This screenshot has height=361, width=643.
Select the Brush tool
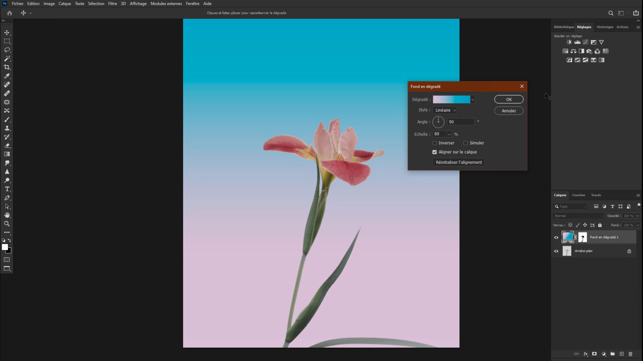click(7, 120)
